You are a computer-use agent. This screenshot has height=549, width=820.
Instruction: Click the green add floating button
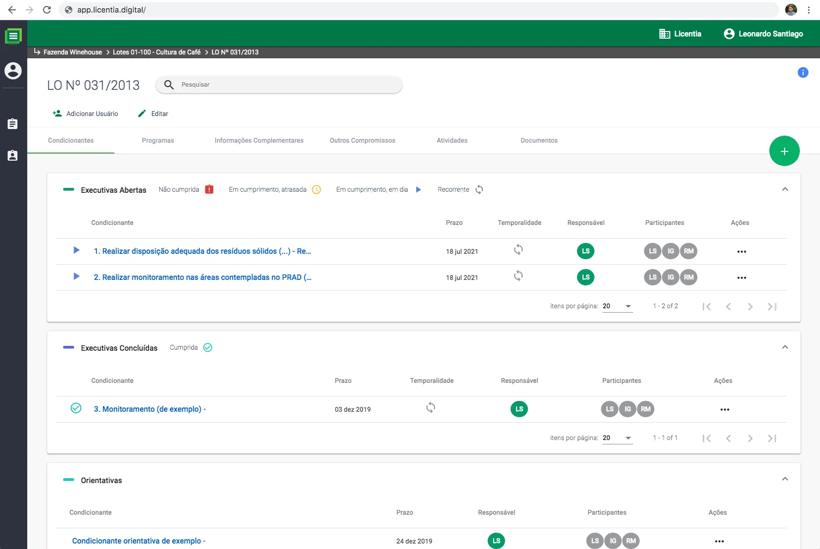784,151
